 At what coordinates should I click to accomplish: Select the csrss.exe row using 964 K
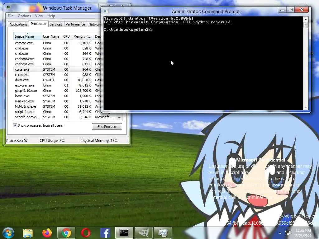57,69
